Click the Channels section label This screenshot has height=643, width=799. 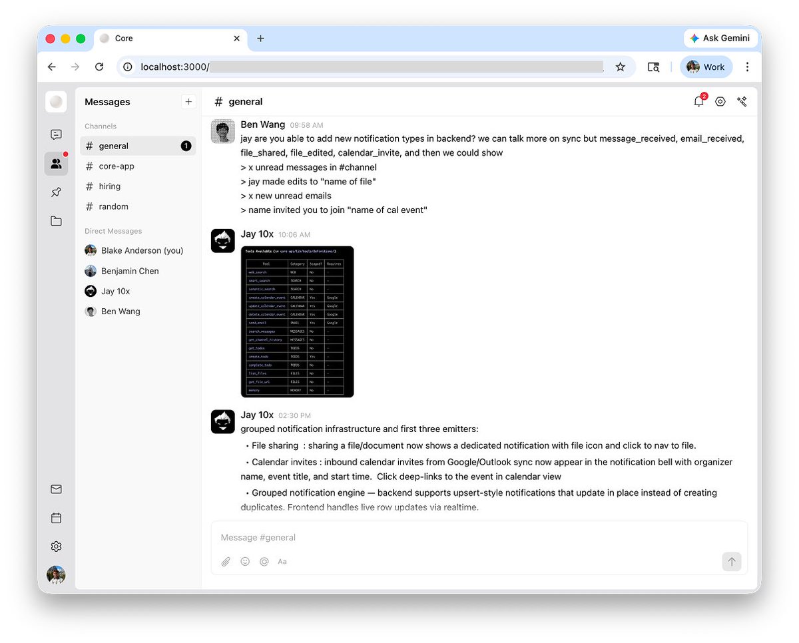(101, 126)
